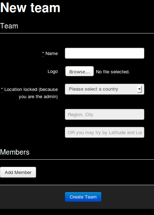Click the 'Team' section heading
154x215 pixels.
[x=9, y=26]
